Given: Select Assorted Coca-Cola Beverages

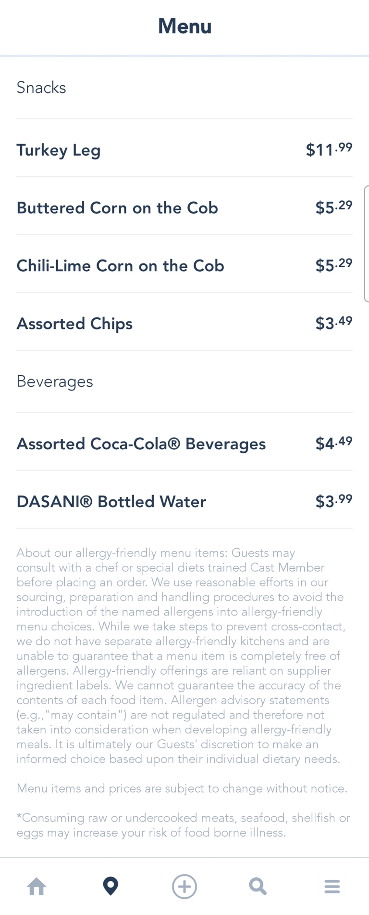Looking at the screenshot, I should 141,444.
